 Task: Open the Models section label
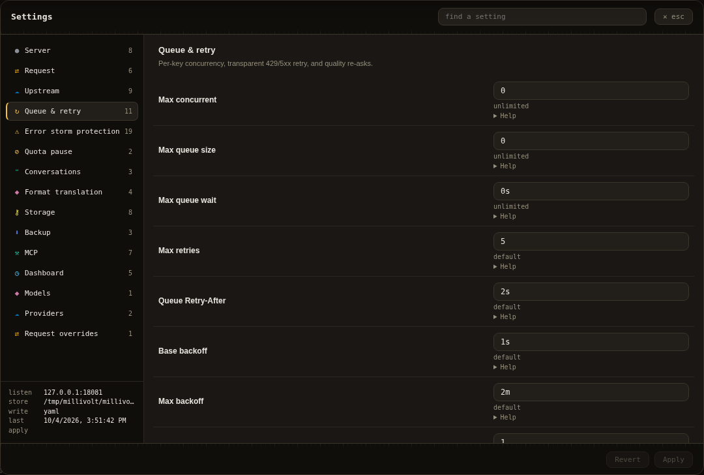pos(37,293)
